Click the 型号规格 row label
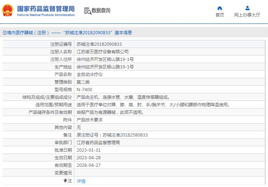The width and height of the screenshot is (268, 187). 63,90
